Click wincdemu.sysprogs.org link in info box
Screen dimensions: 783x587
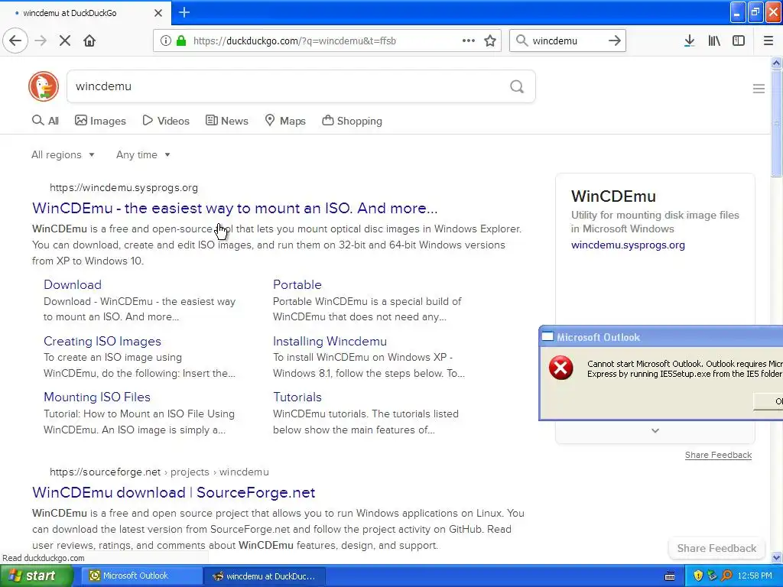point(628,245)
